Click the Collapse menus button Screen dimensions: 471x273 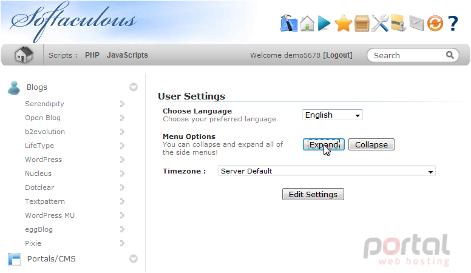coord(371,145)
